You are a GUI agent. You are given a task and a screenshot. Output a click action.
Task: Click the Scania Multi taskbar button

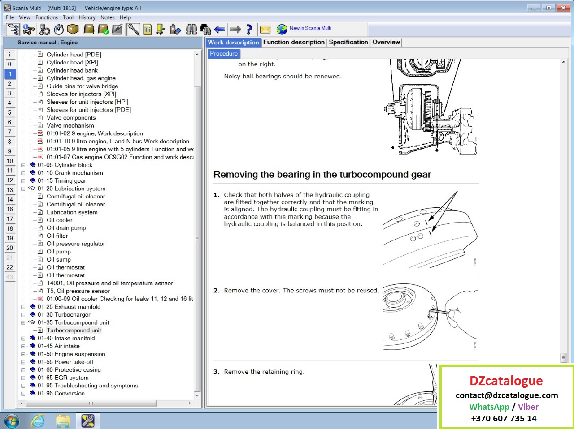coord(88,421)
